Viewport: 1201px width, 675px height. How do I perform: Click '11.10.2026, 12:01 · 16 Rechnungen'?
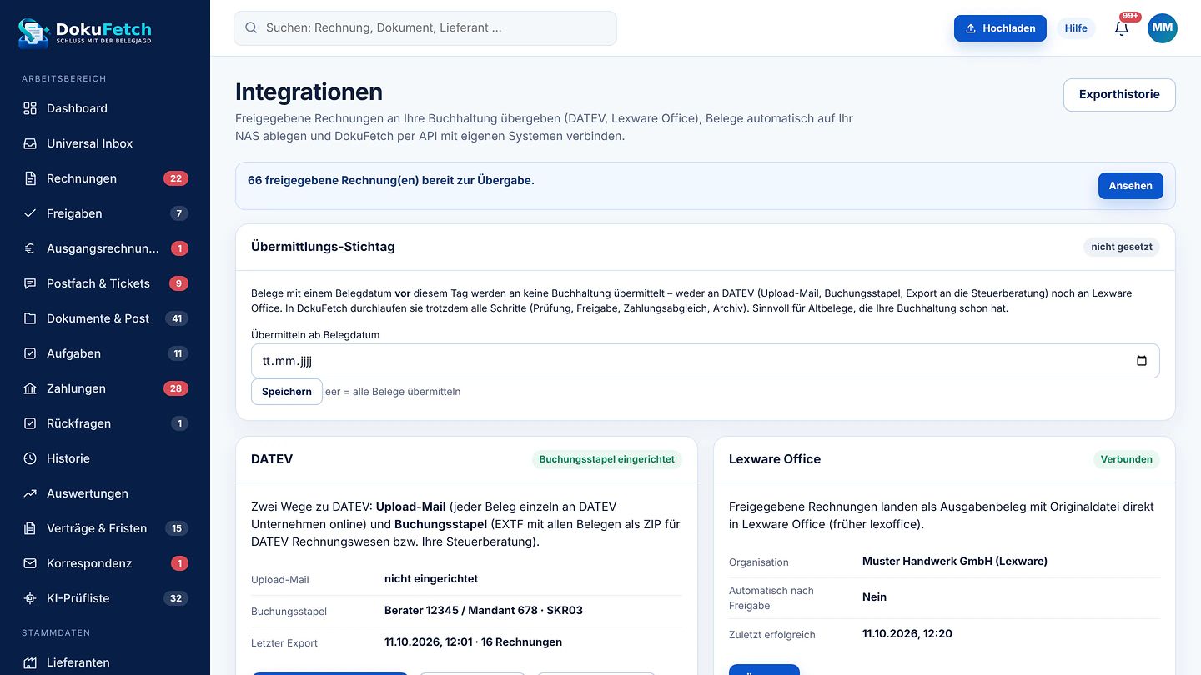click(x=473, y=642)
